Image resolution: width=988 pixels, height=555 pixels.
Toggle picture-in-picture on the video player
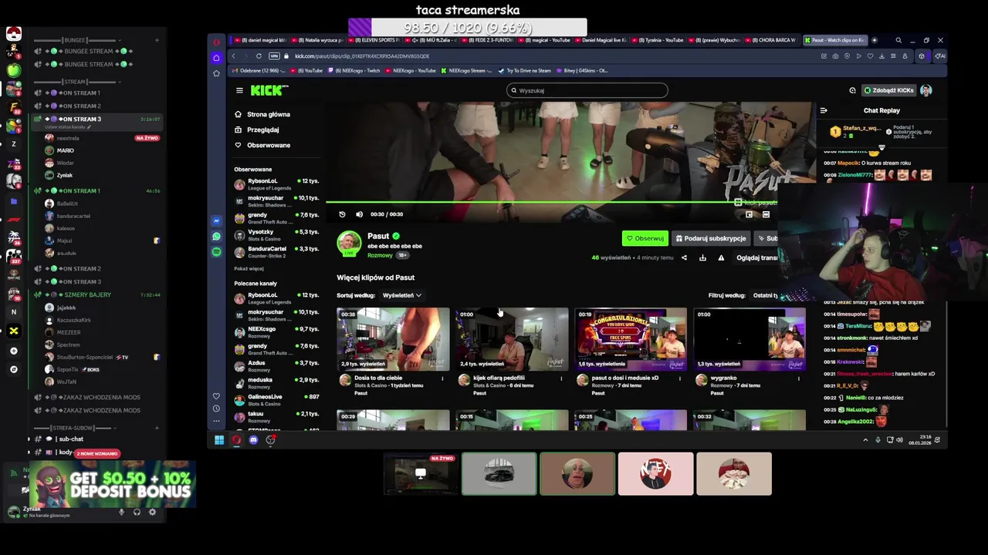point(749,214)
